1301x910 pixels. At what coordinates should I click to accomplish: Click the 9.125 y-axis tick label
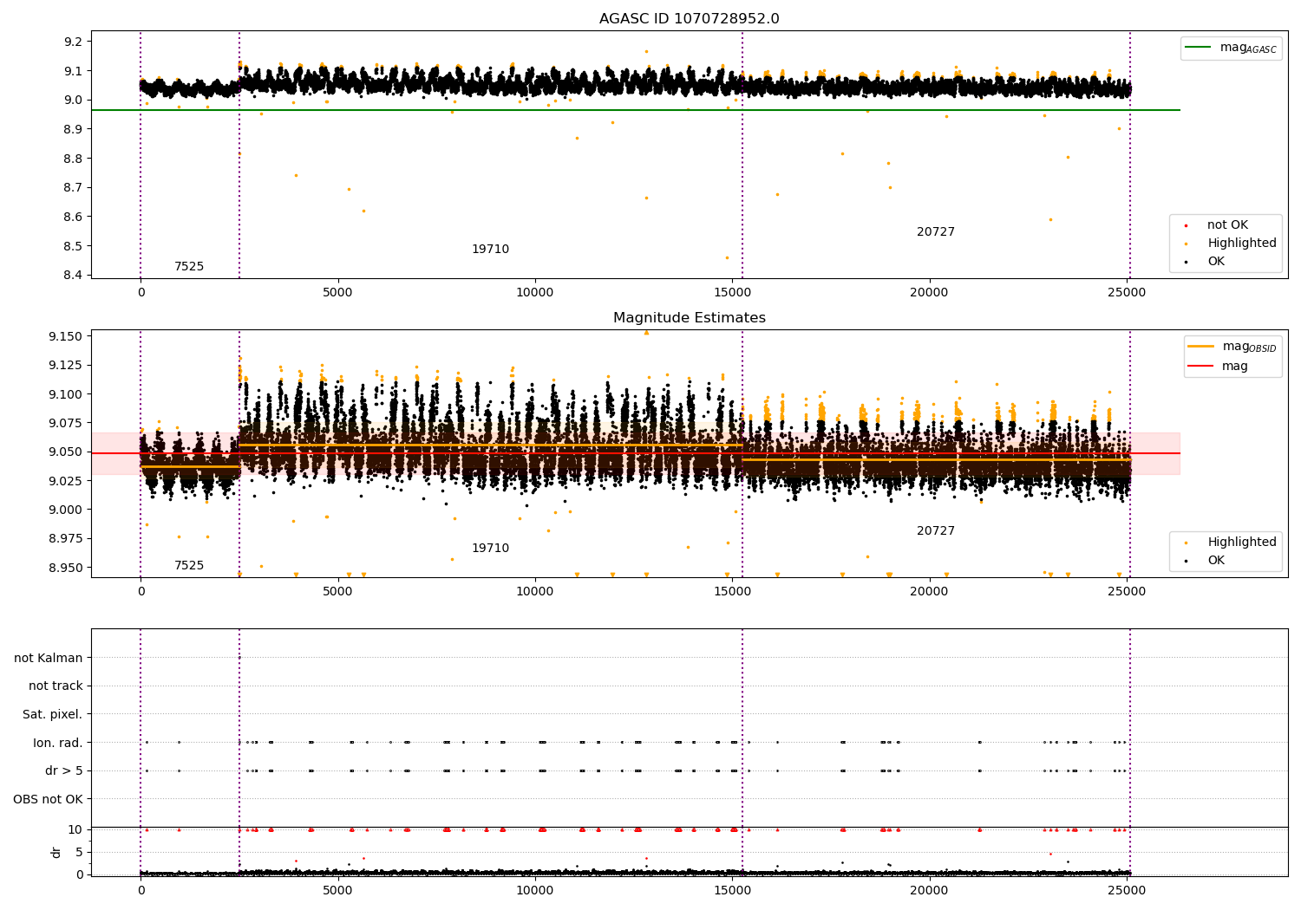click(66, 365)
